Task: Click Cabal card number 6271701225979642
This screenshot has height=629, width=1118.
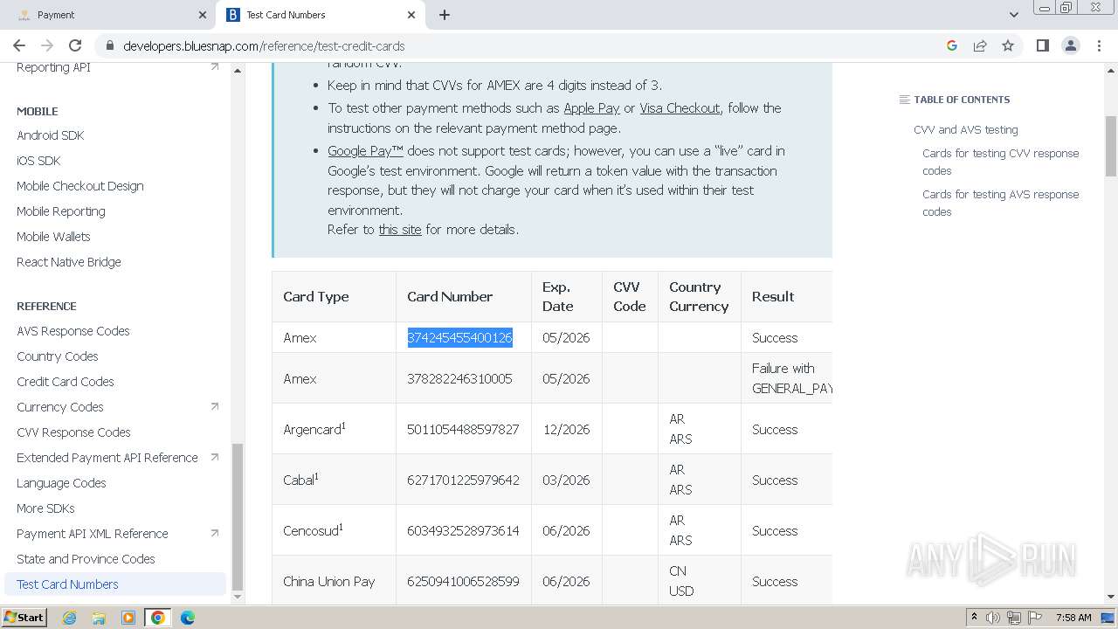Action: tap(463, 480)
